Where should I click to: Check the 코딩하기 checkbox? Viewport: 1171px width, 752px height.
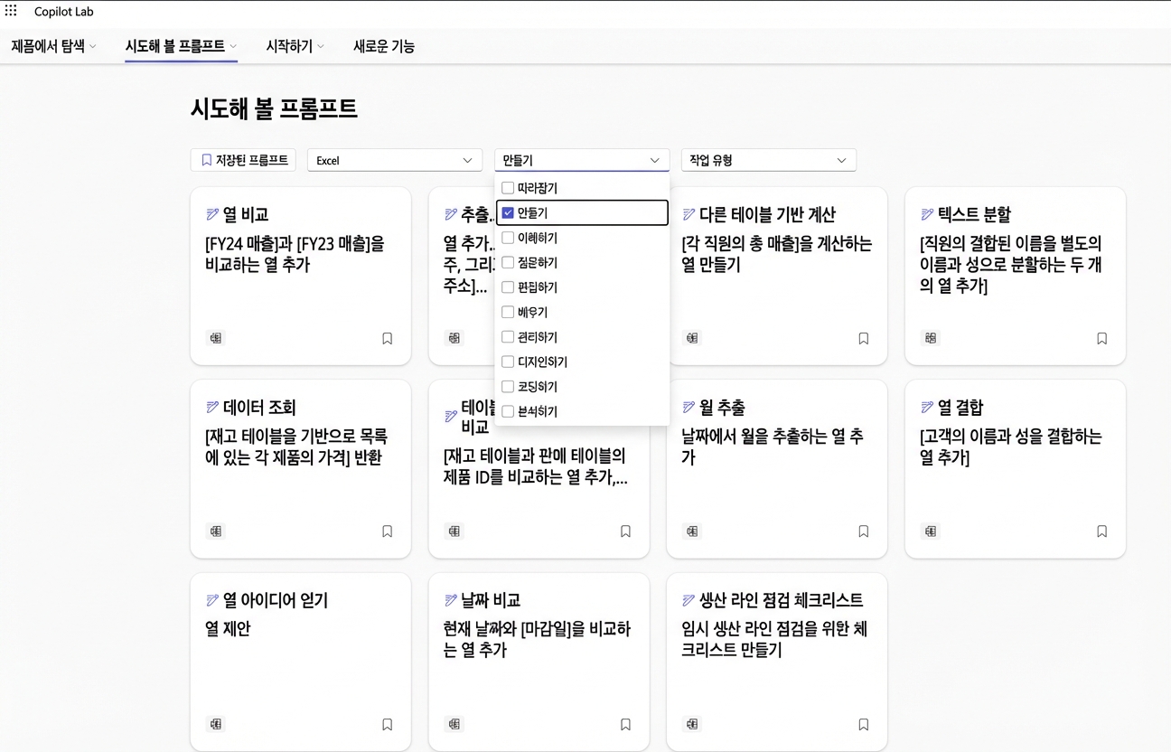[508, 387]
